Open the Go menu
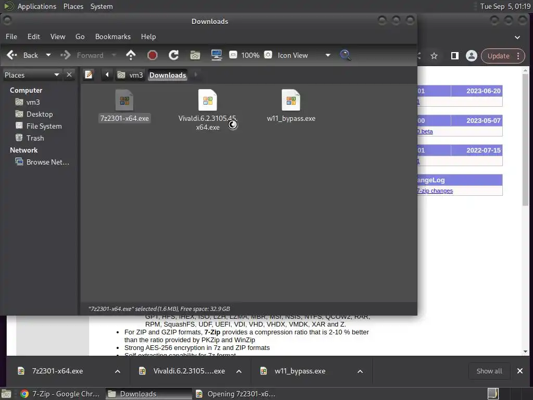 (80, 36)
